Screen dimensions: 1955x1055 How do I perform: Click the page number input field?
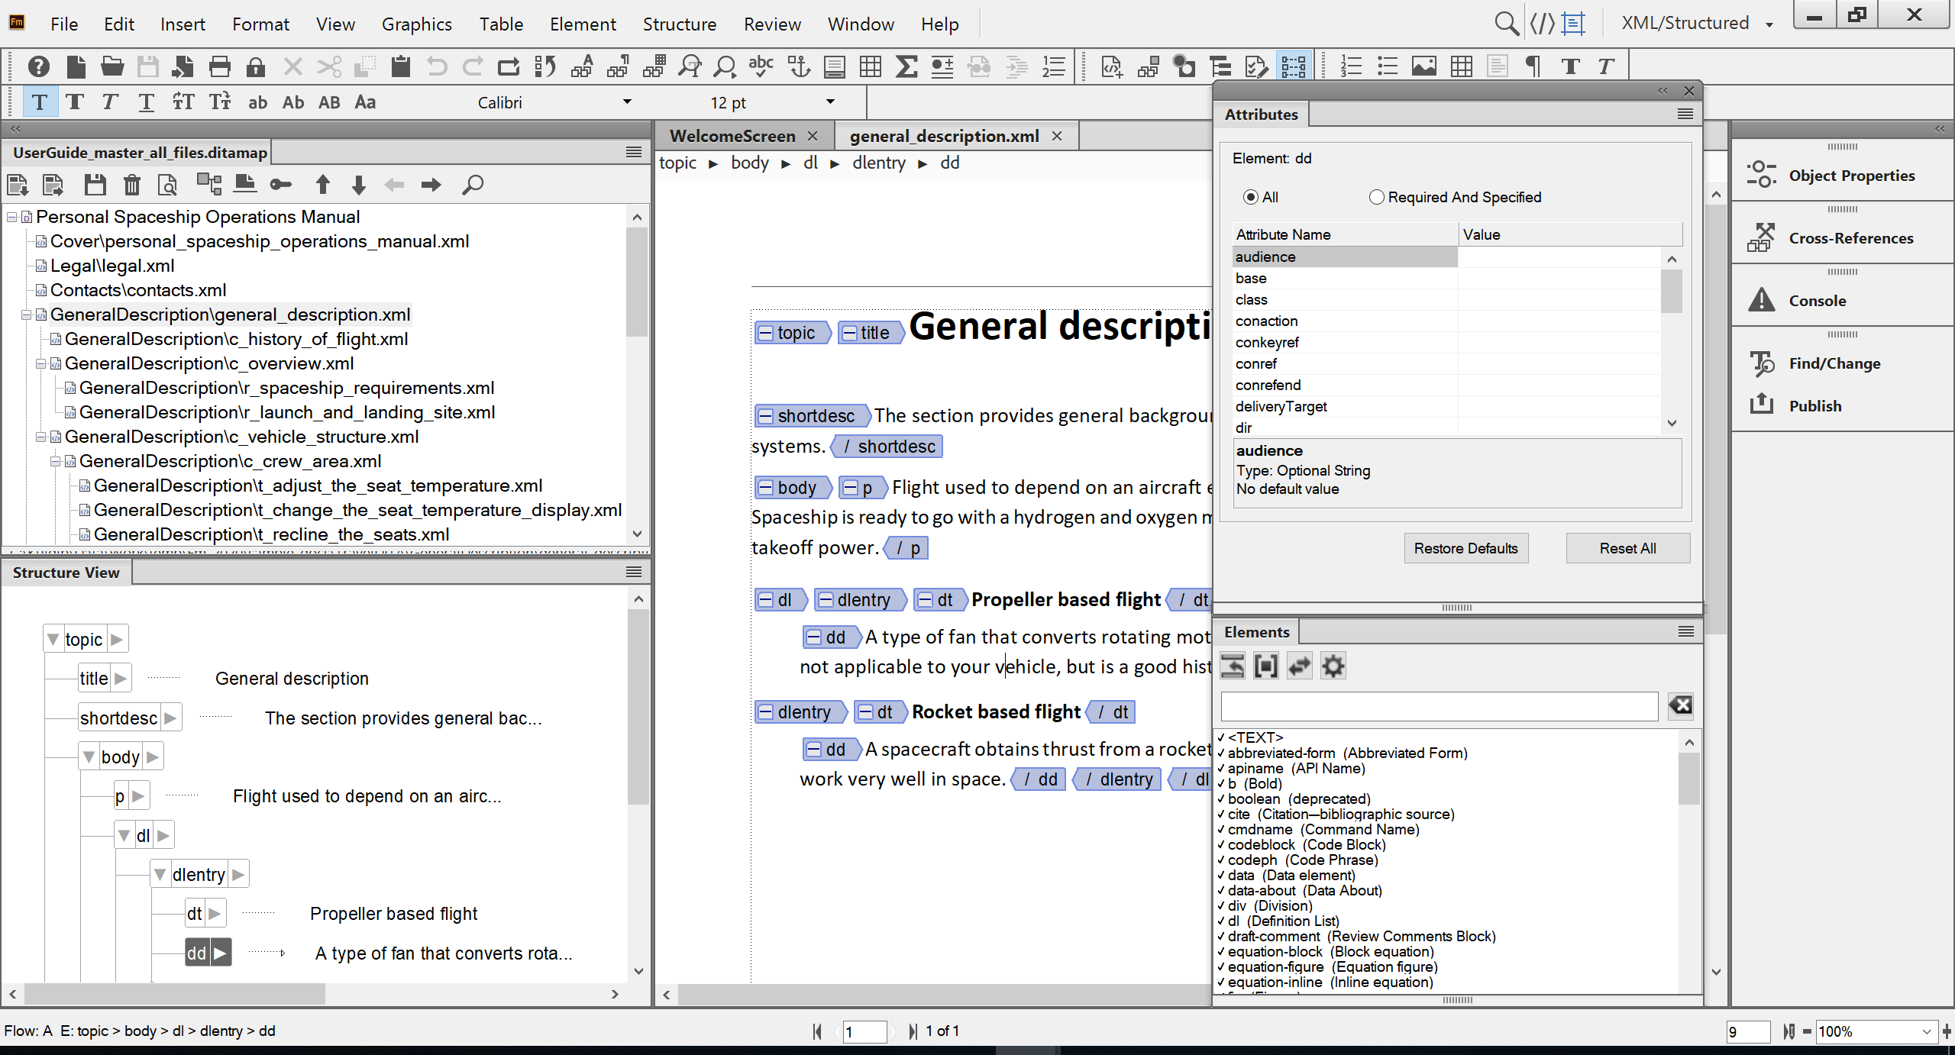pos(864,1031)
